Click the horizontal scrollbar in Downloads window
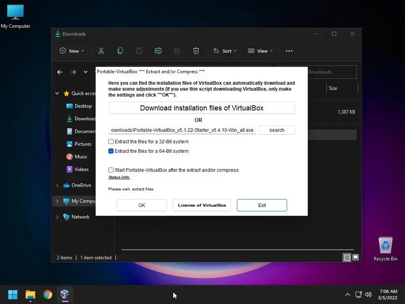 click(237, 250)
